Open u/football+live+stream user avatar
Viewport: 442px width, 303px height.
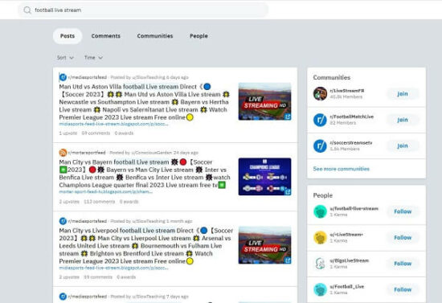pyautogui.click(x=320, y=211)
